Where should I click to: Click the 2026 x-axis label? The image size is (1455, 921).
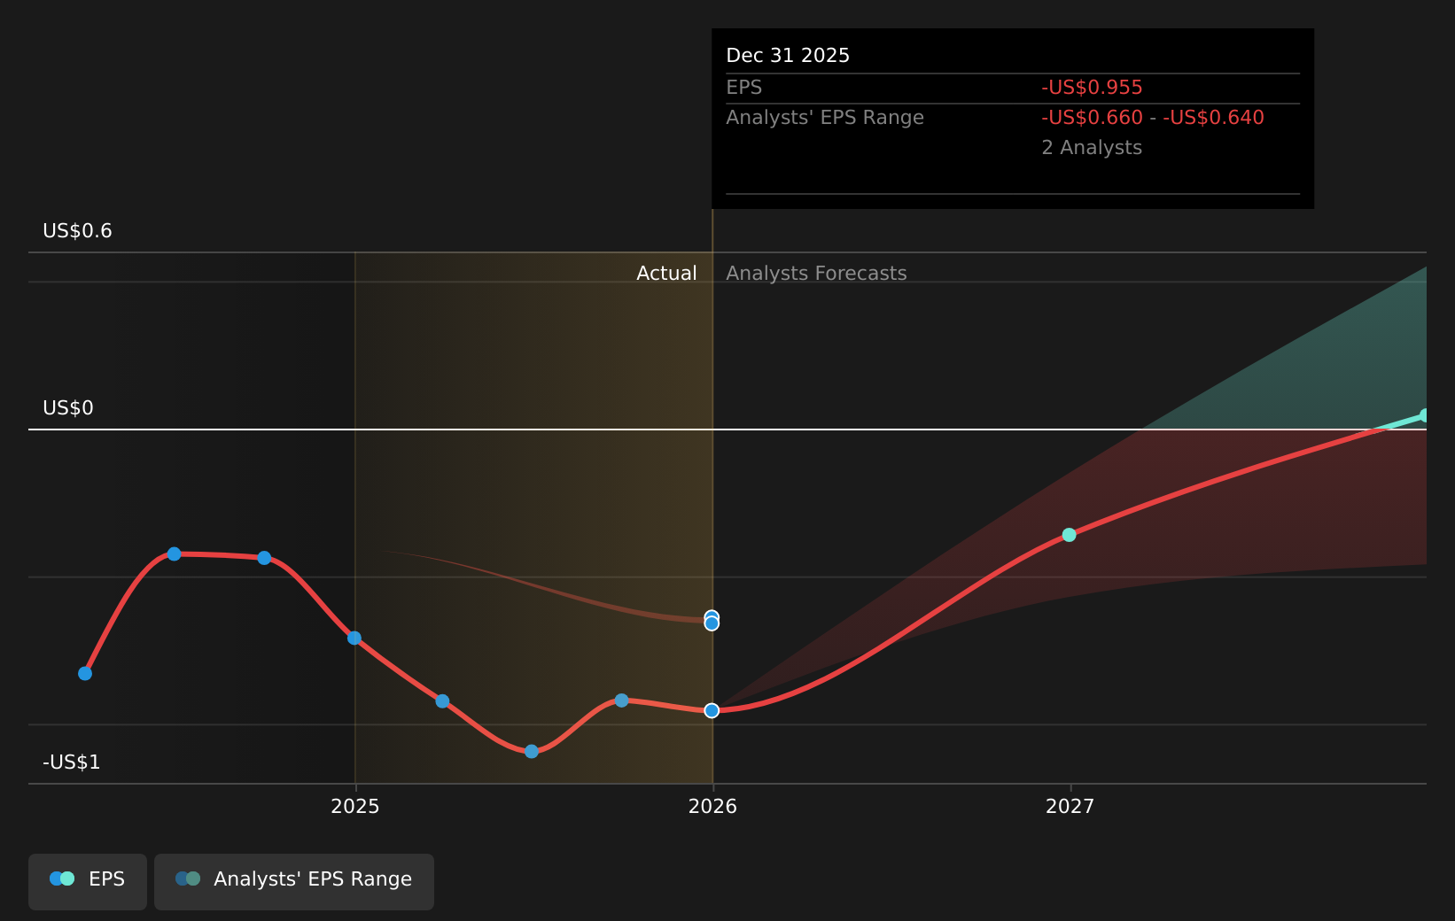(x=712, y=806)
